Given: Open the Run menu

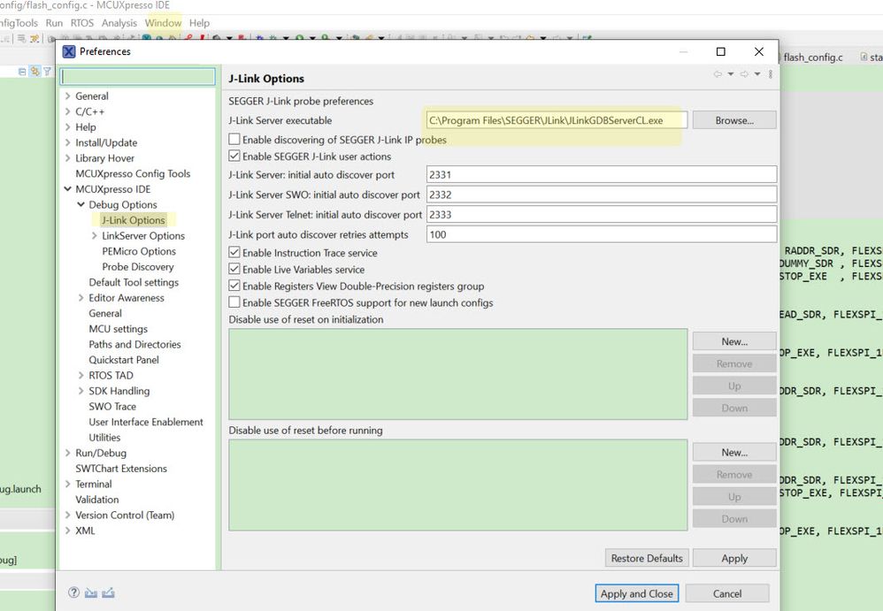Looking at the screenshot, I should click(x=54, y=23).
